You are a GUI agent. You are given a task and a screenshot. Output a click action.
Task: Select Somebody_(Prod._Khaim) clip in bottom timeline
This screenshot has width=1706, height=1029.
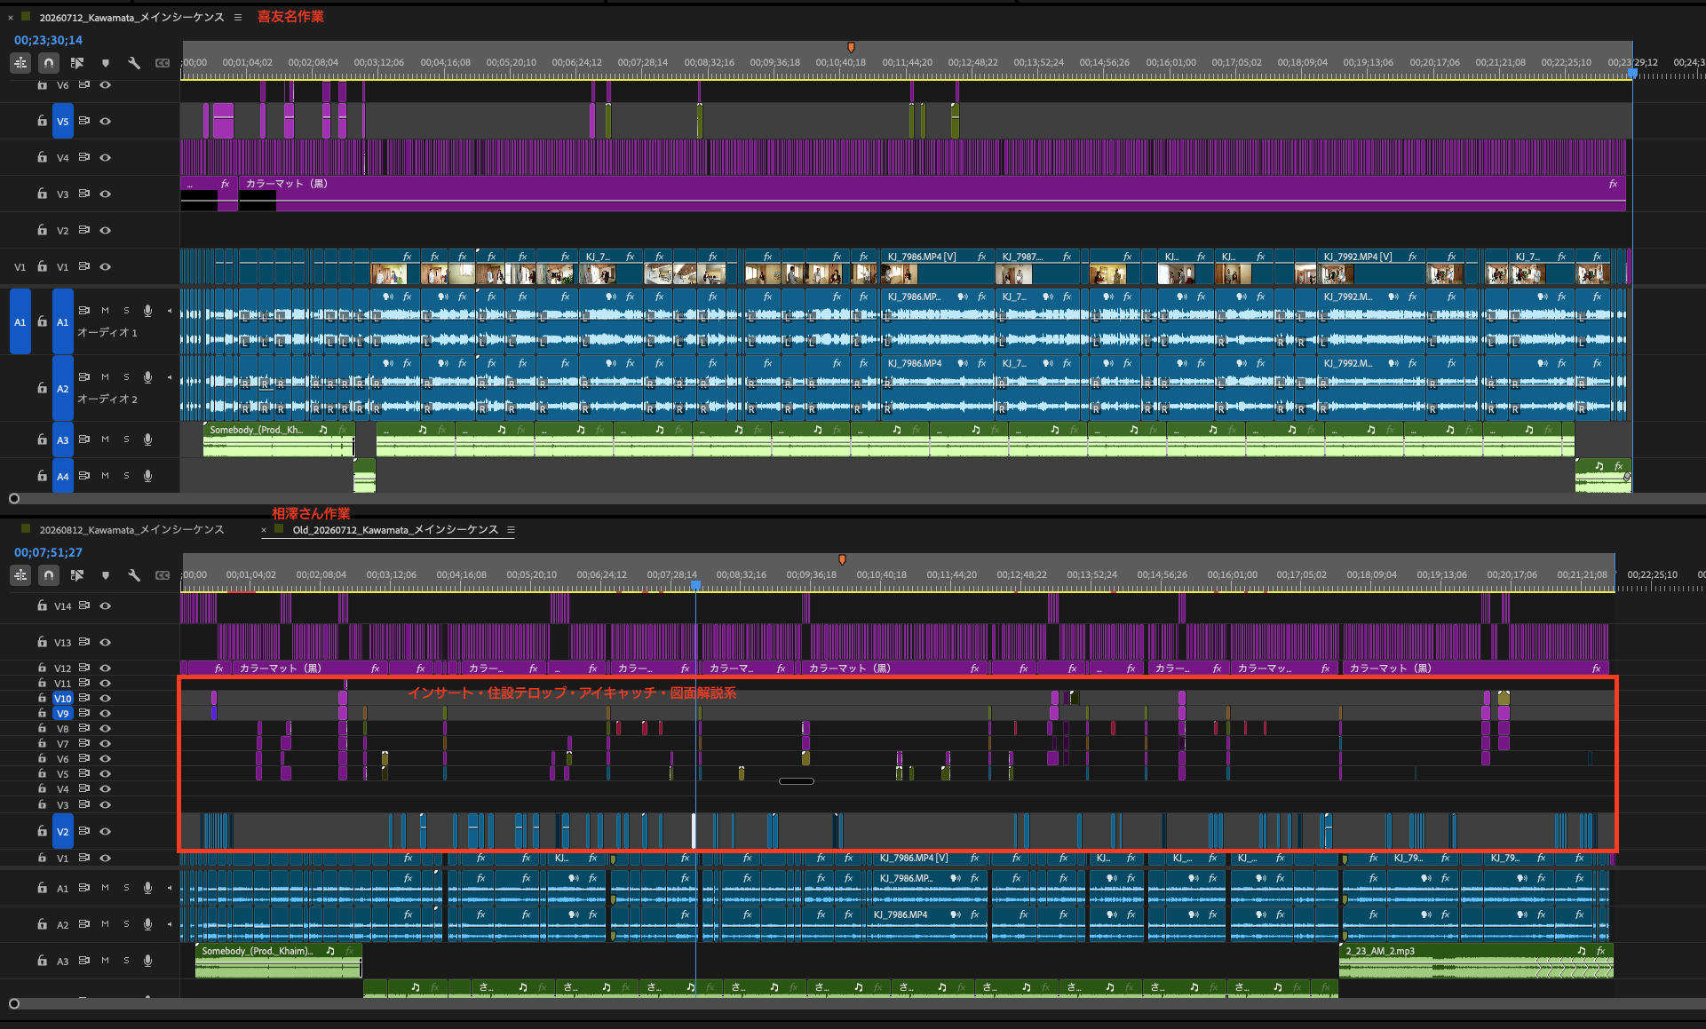(278, 961)
